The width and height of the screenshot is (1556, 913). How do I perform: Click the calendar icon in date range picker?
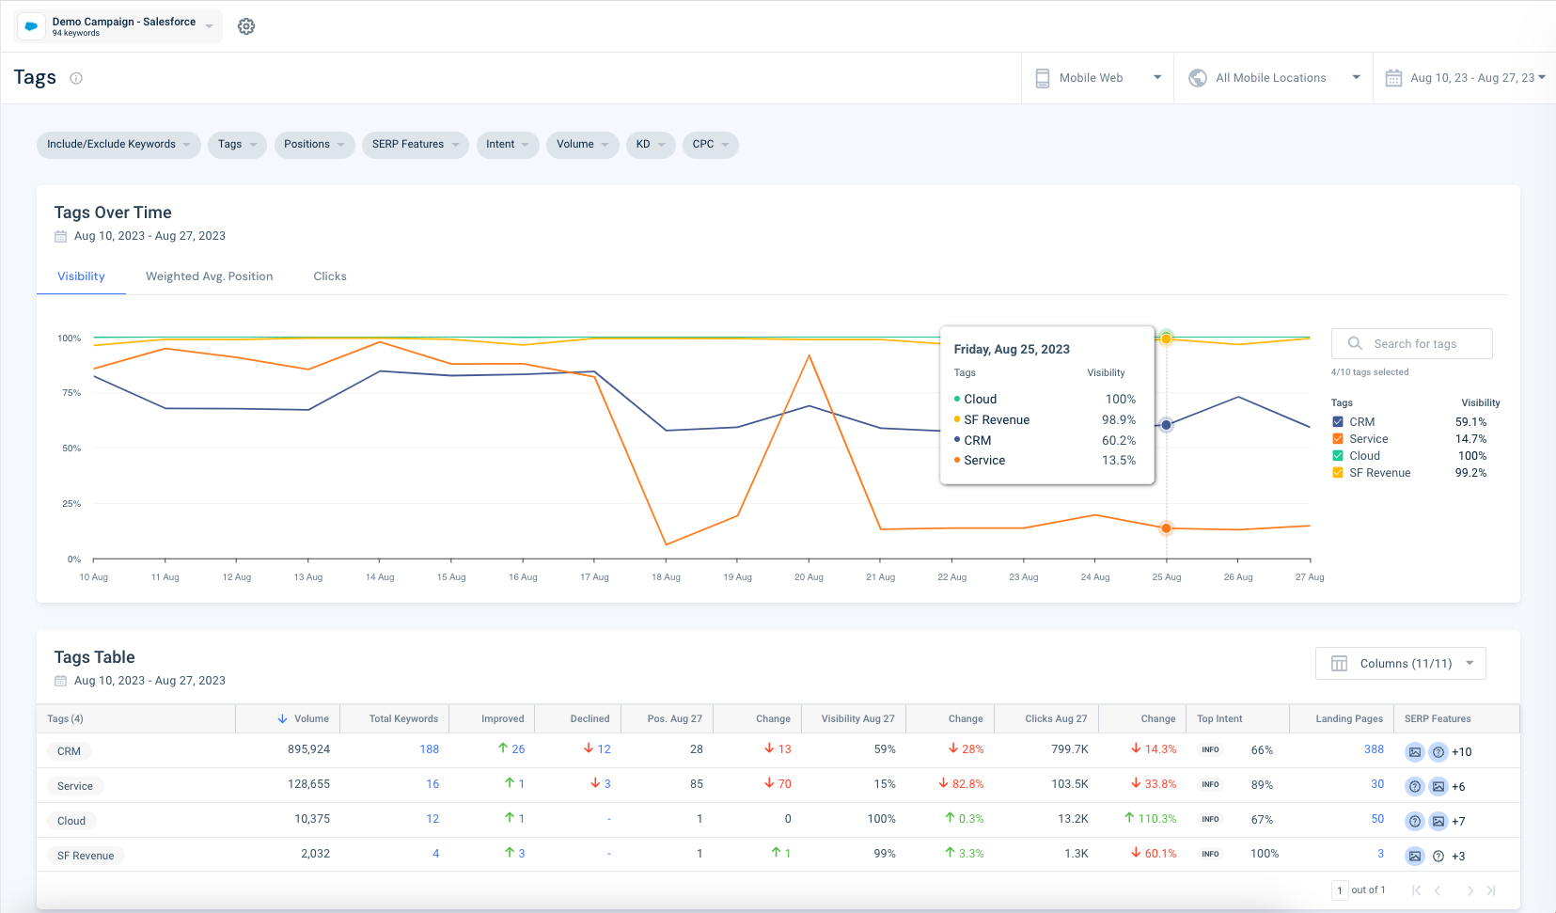(x=1393, y=78)
